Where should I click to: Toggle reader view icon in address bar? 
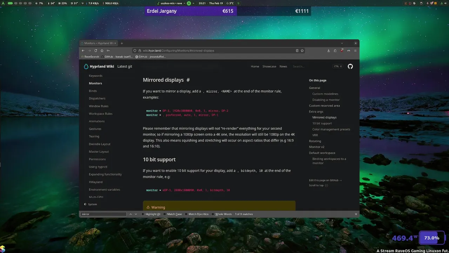(297, 51)
